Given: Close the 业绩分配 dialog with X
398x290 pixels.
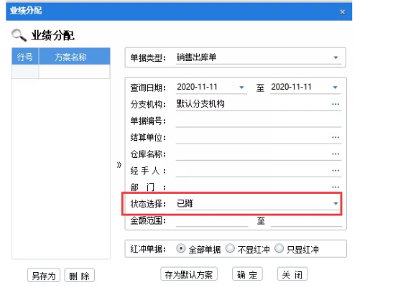Looking at the screenshot, I should point(343,12).
